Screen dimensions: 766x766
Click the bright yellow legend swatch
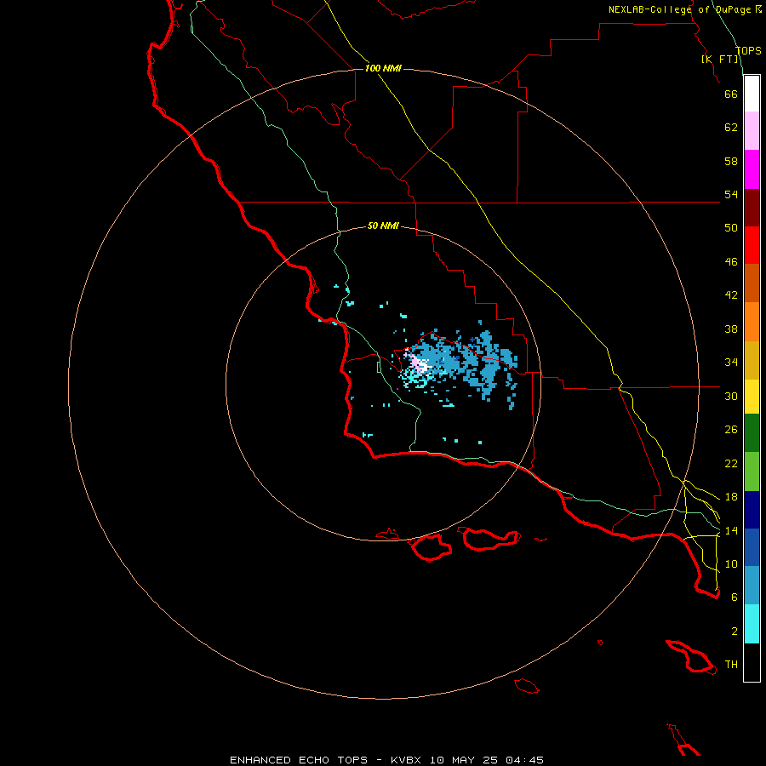pos(752,396)
